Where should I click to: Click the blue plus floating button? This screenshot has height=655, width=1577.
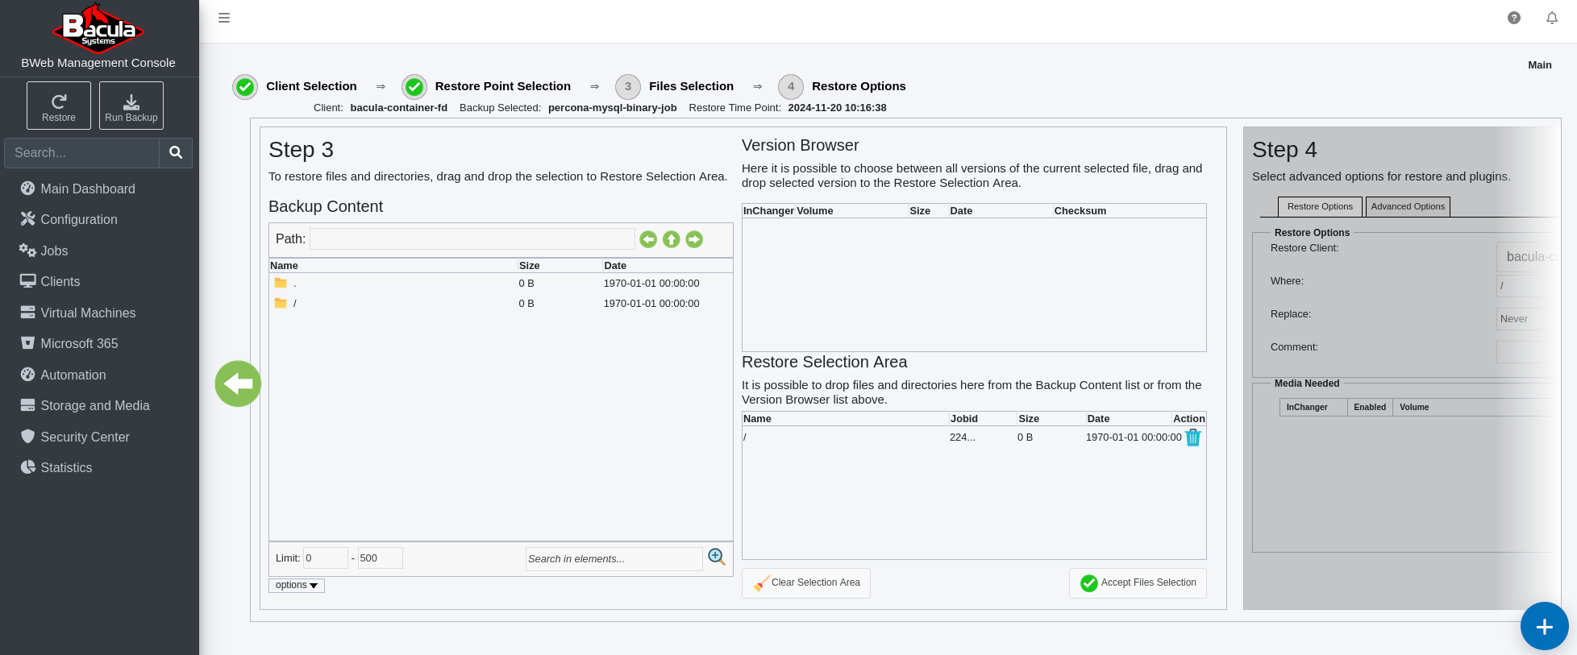(x=1544, y=626)
